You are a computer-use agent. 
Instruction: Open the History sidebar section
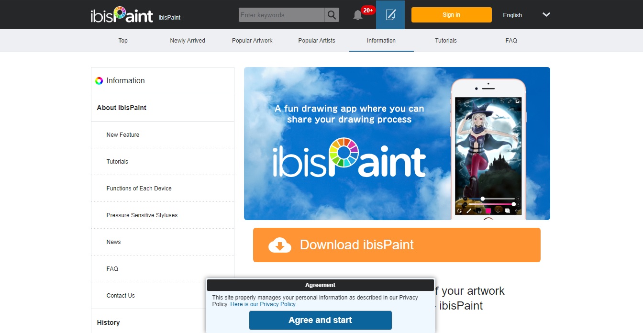click(x=148, y=322)
